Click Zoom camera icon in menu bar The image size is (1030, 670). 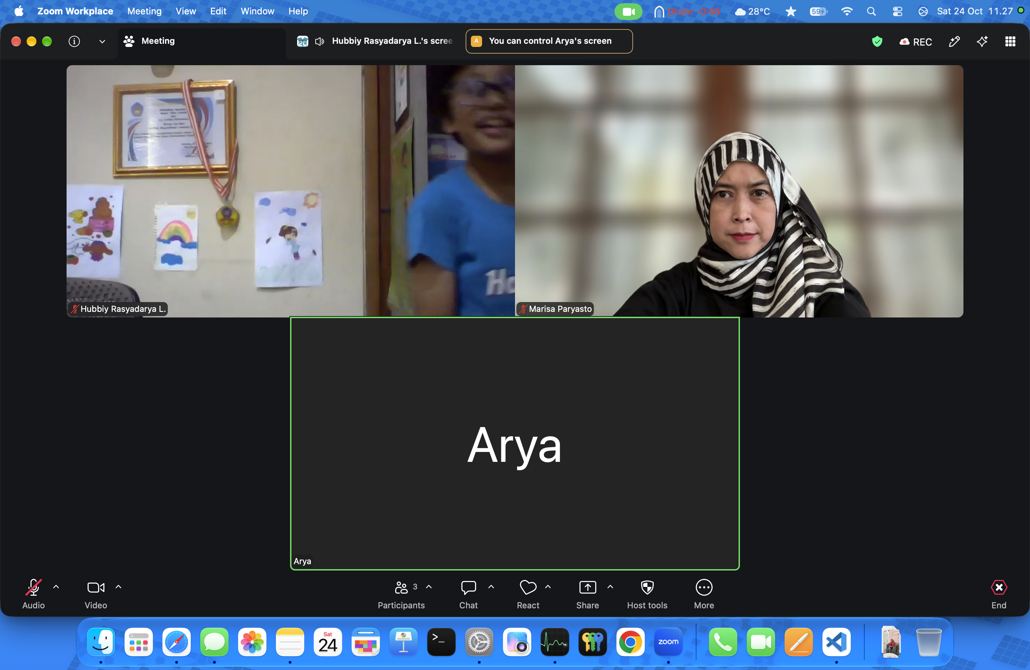tap(629, 12)
